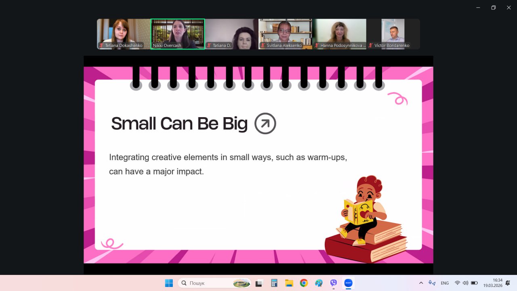Open the Paint app in the taskbar
Image resolution: width=517 pixels, height=291 pixels.
coord(319,283)
